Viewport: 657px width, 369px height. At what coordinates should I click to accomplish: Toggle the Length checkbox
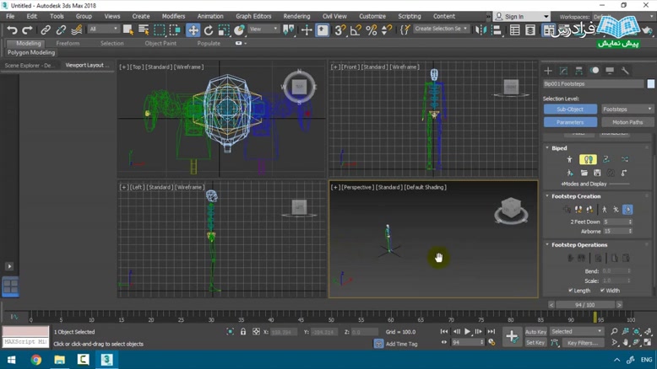click(572, 291)
